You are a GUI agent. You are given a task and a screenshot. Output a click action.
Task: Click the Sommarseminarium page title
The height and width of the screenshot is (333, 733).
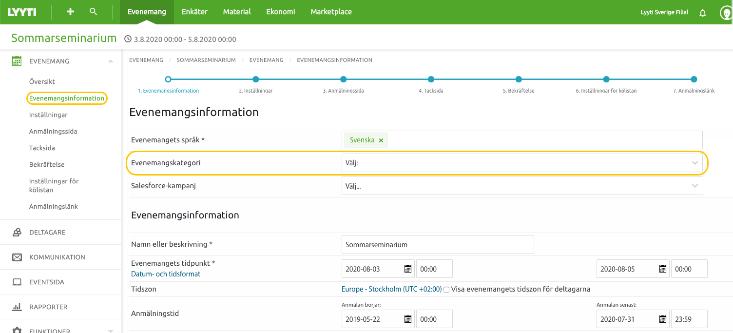[64, 38]
